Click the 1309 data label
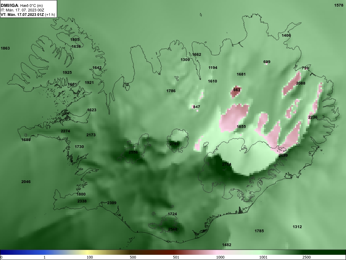The height and width of the screenshot is (260, 346). (185, 60)
